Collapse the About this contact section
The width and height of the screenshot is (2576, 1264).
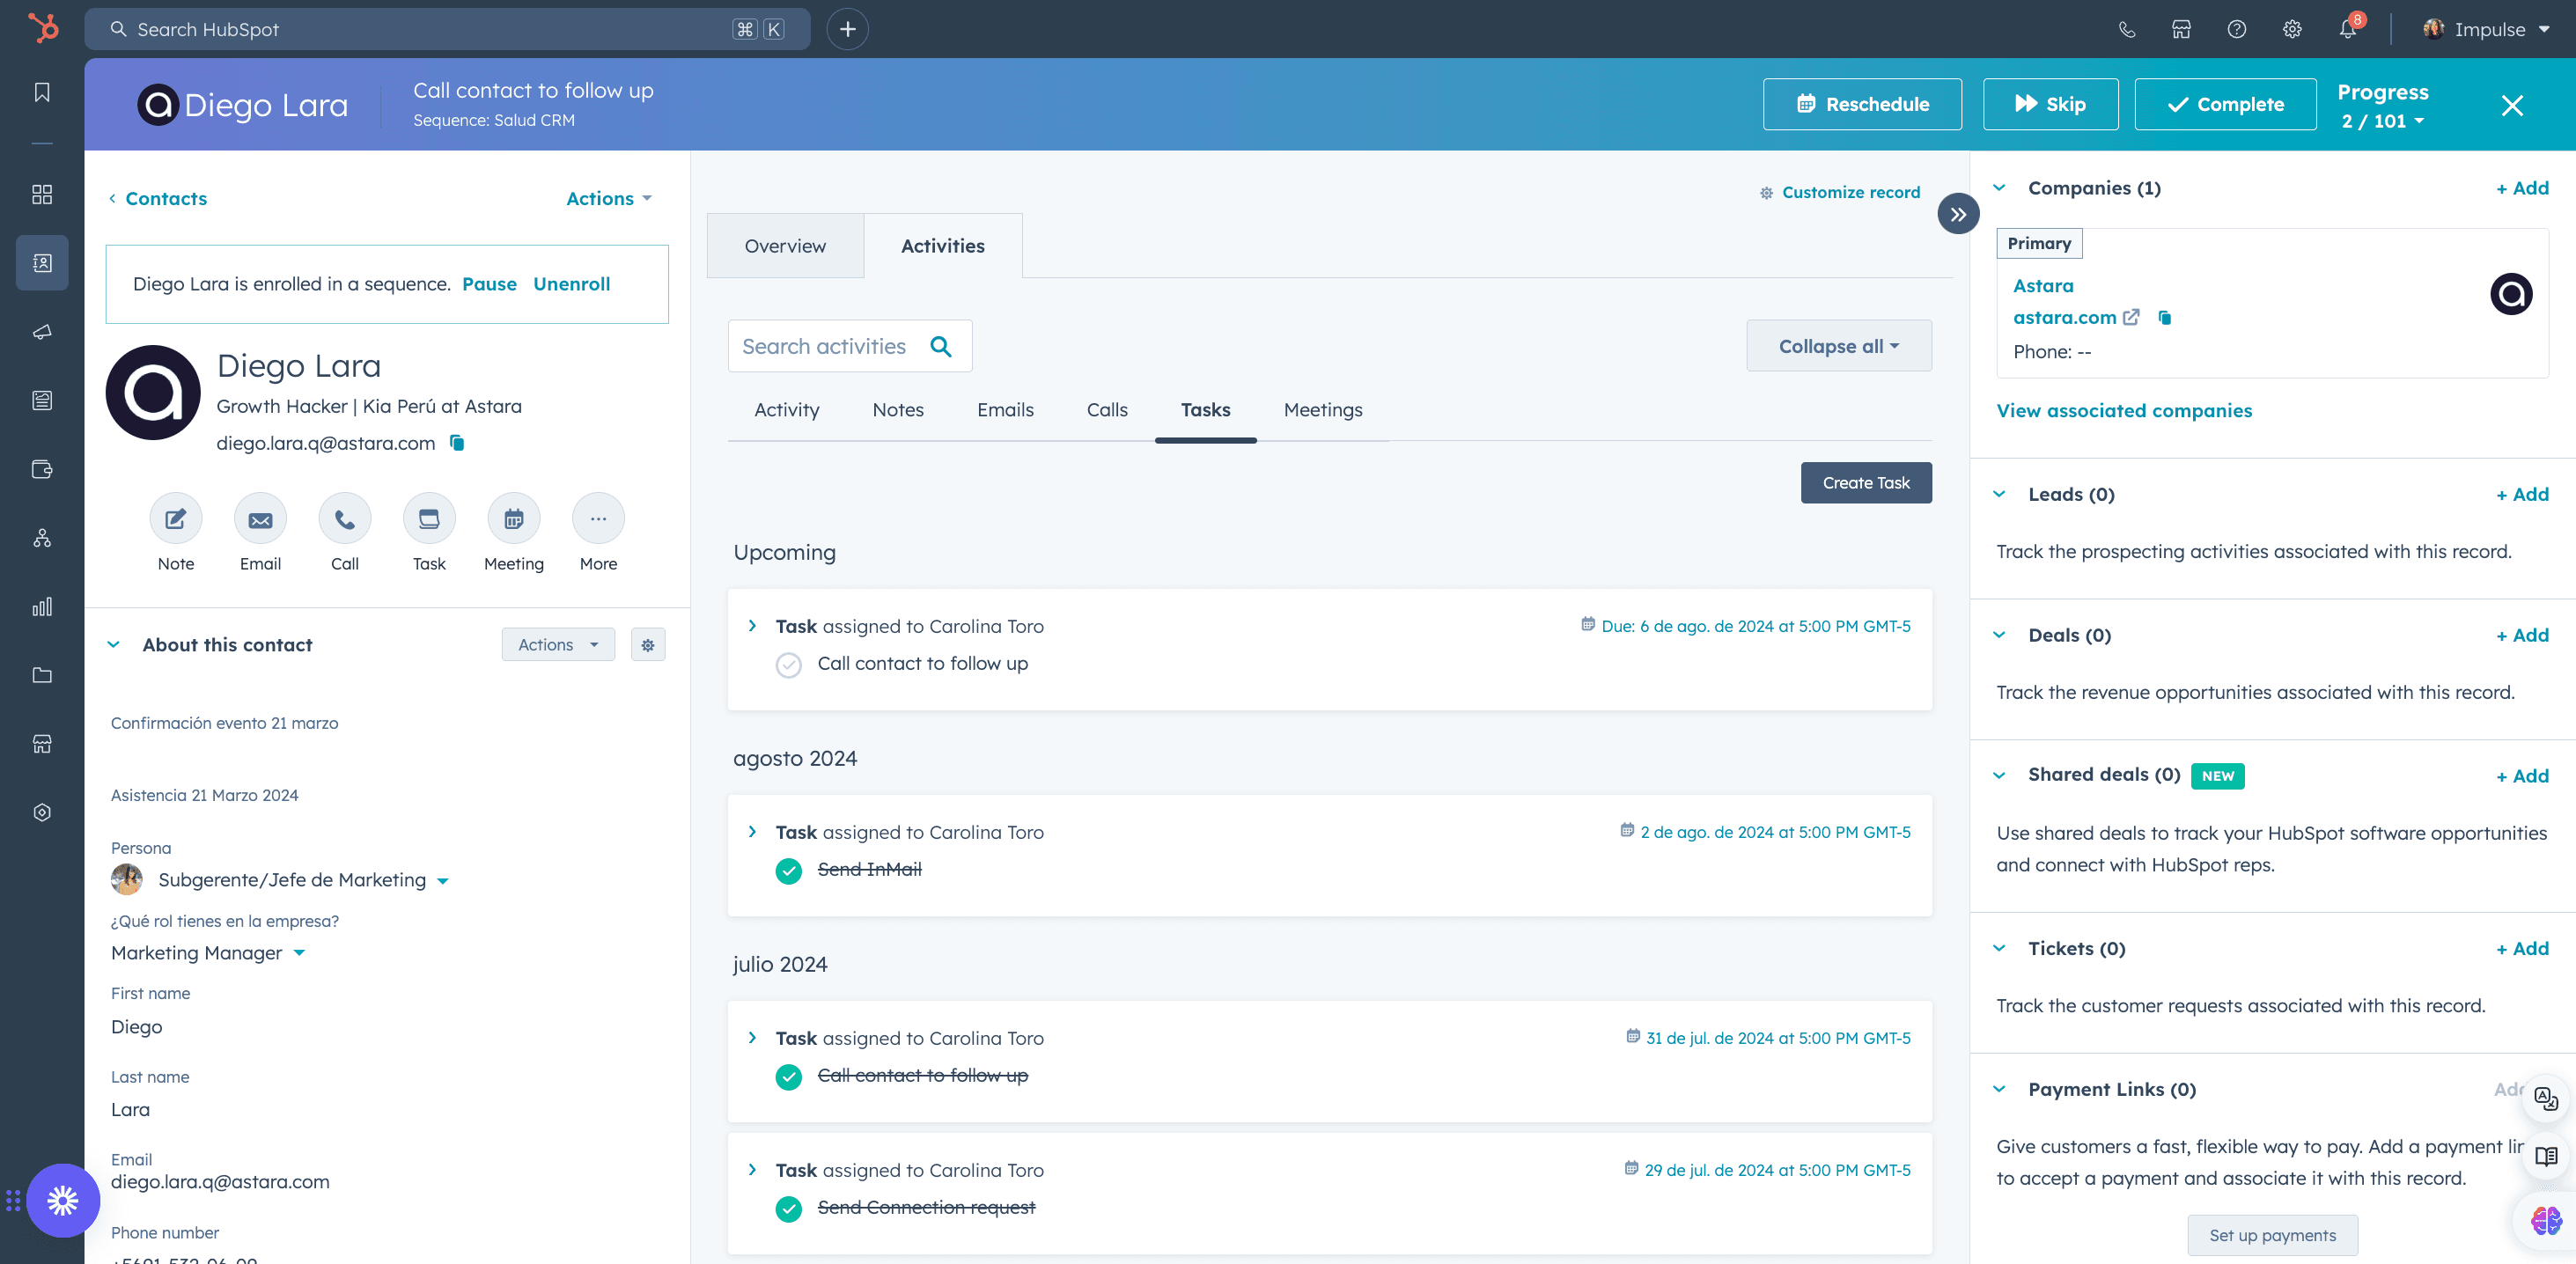pyautogui.click(x=114, y=645)
